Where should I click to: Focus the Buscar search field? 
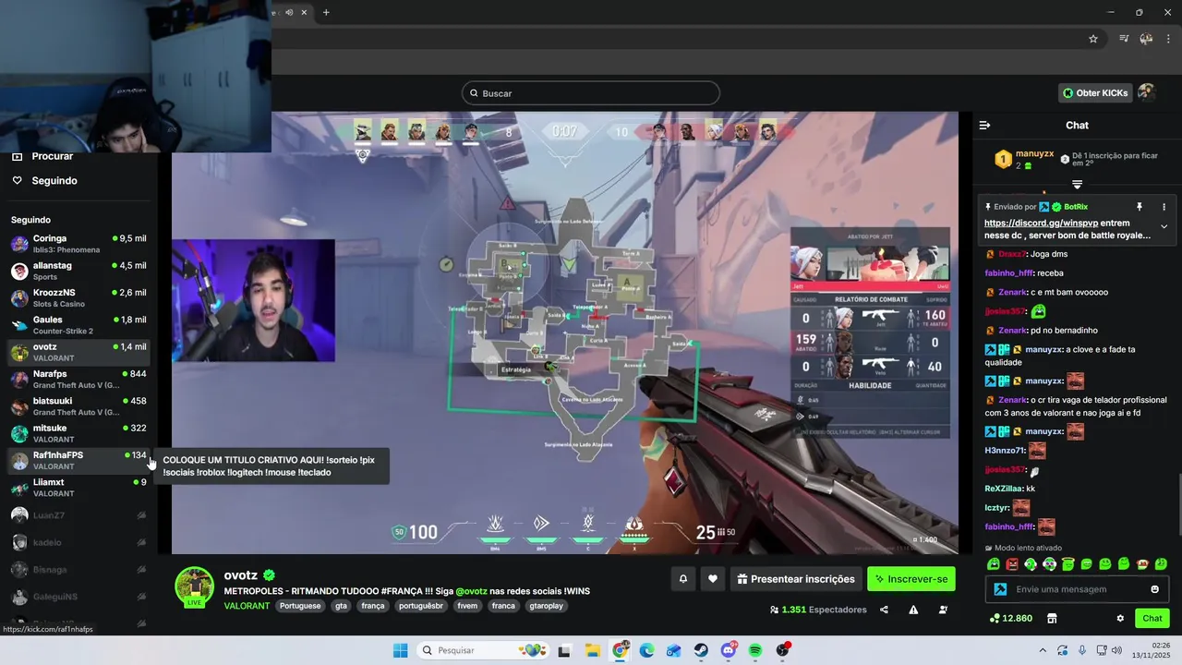pos(591,93)
